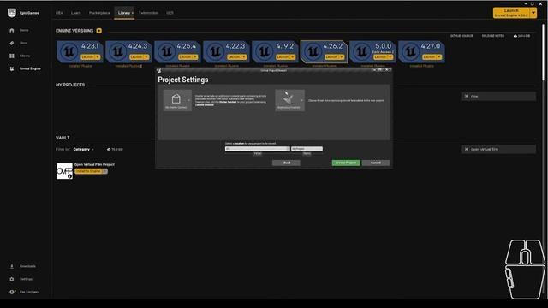Click Cancel in Project Settings dialog
This screenshot has height=308, width=548.
376,163
